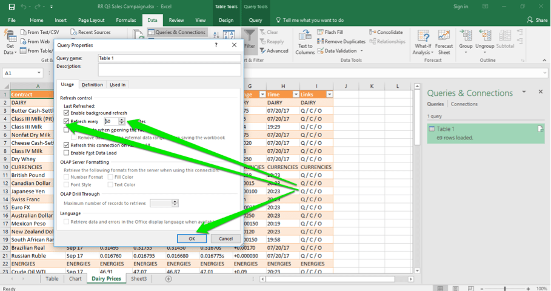Click the Save icon in title bar
The image size is (551, 291).
click(x=12, y=7)
